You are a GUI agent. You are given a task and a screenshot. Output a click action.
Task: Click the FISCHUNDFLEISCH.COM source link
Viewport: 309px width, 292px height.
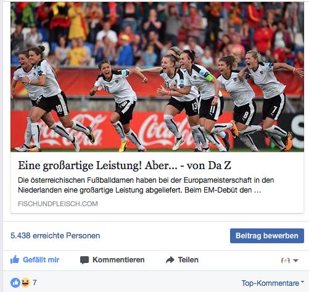[58, 204]
